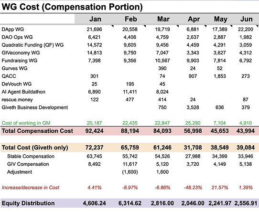Select the Mar column header cell
This screenshot has height=212, width=259.
(162, 19)
